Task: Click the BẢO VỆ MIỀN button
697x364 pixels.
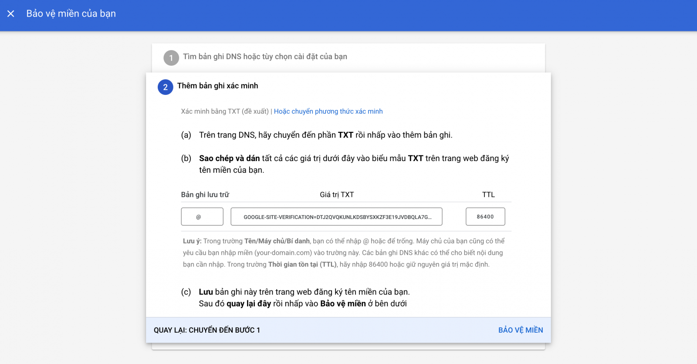Action: click(x=521, y=330)
